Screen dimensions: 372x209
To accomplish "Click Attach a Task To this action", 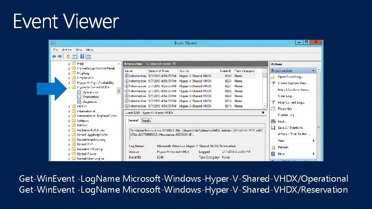I will tap(294, 134).
